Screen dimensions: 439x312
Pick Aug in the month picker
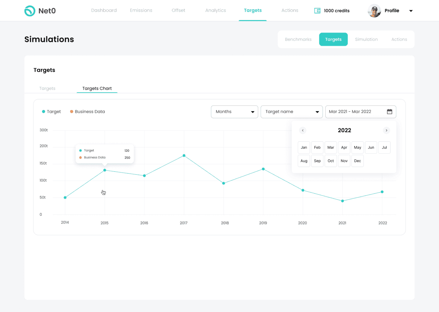[304, 161]
